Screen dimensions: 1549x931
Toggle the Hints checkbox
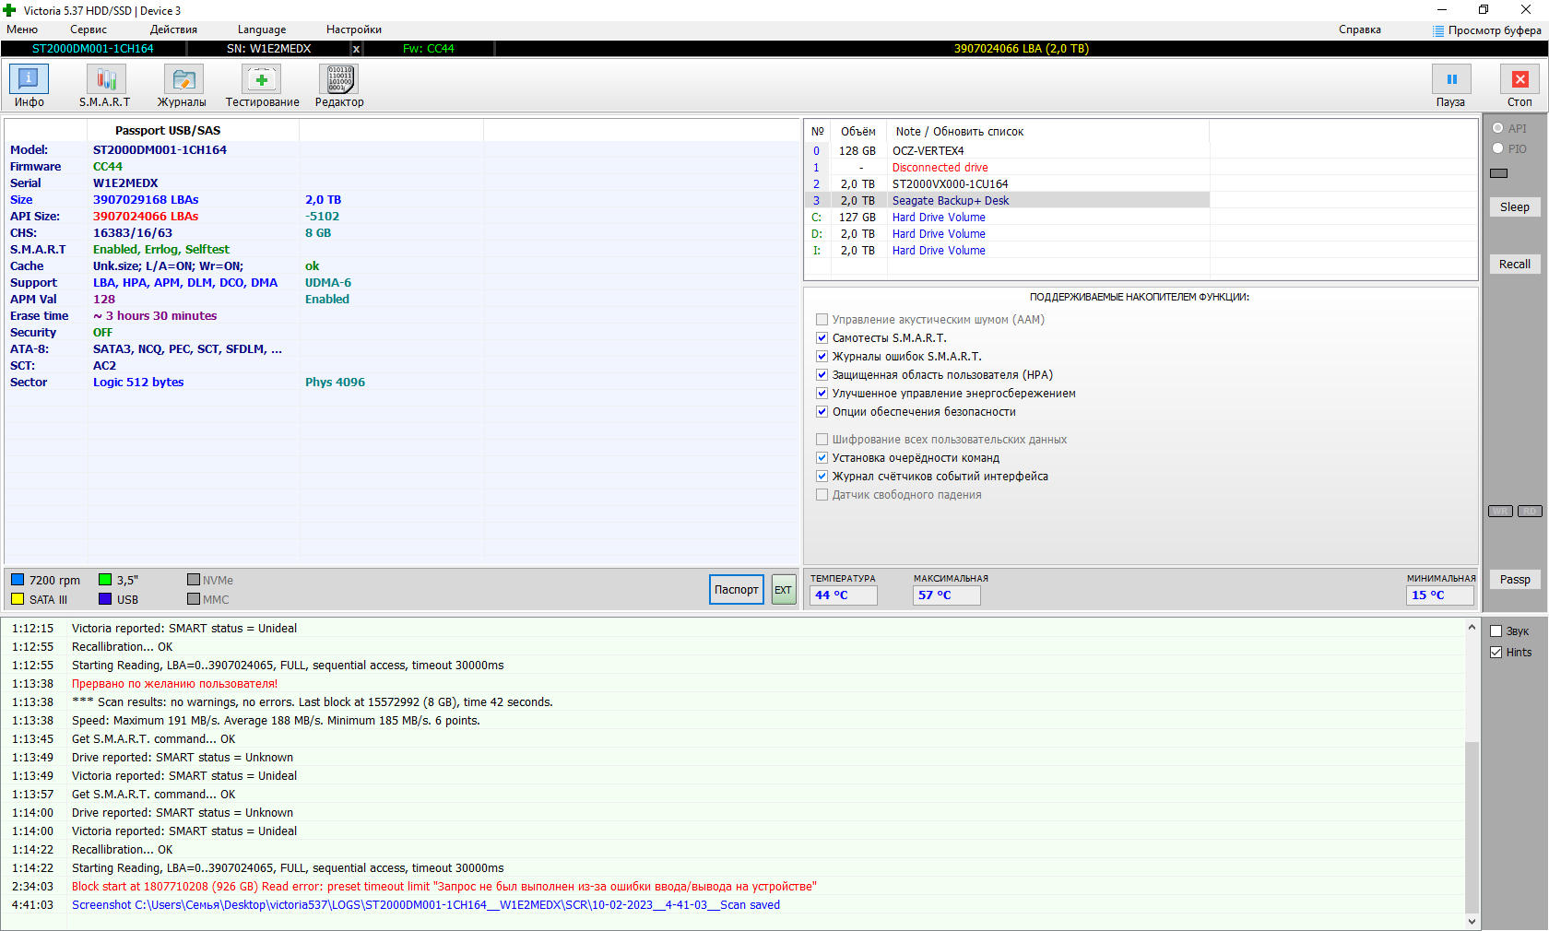(1496, 652)
